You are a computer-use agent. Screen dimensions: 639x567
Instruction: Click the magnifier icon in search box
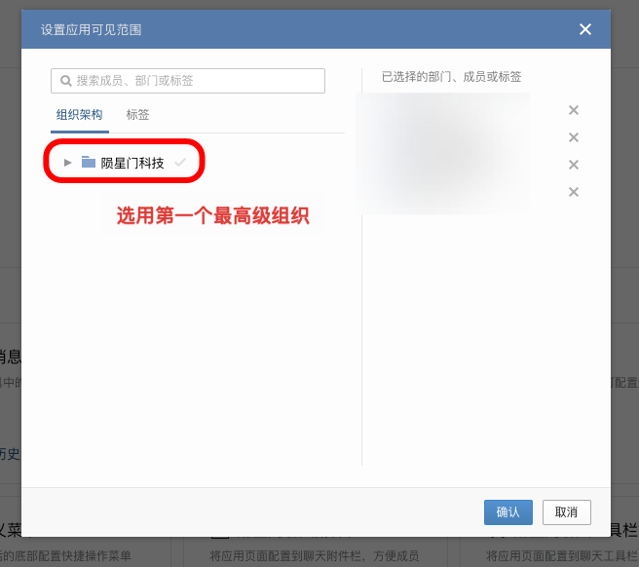pyautogui.click(x=65, y=81)
